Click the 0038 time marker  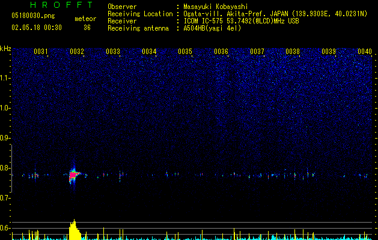point(293,52)
